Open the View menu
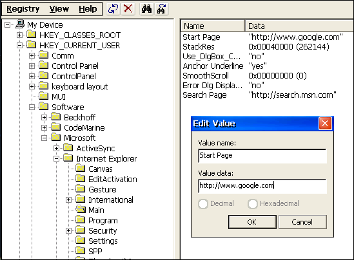 [59, 9]
